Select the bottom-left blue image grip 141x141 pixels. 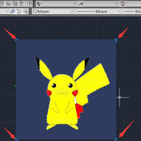pos(17,139)
